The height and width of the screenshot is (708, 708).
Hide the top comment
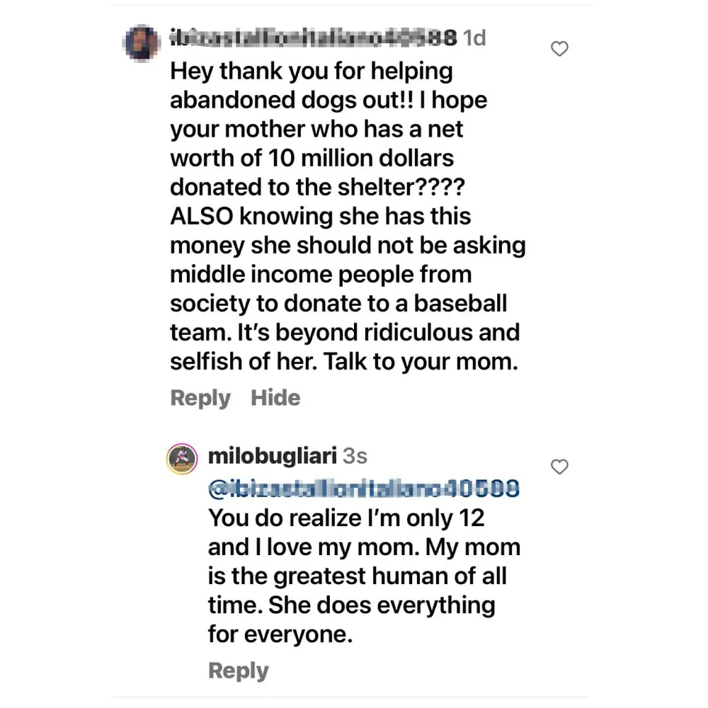pyautogui.click(x=275, y=398)
